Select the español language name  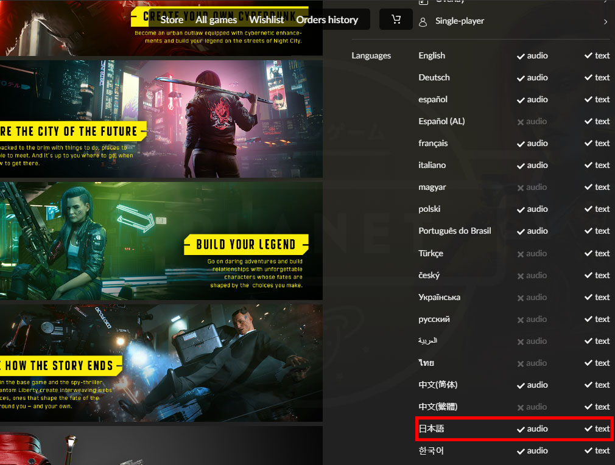433,100
